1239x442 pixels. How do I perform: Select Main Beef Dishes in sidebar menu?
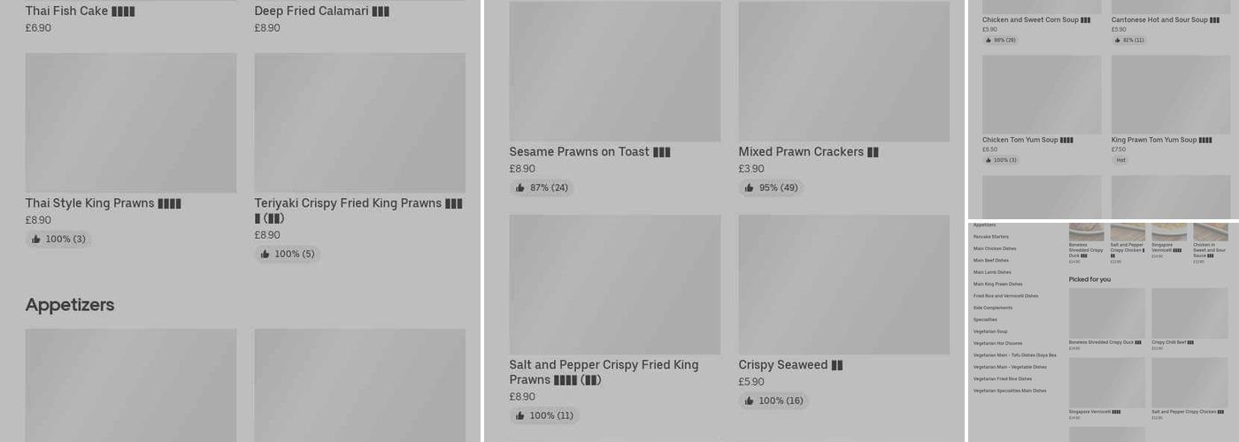pos(990,261)
